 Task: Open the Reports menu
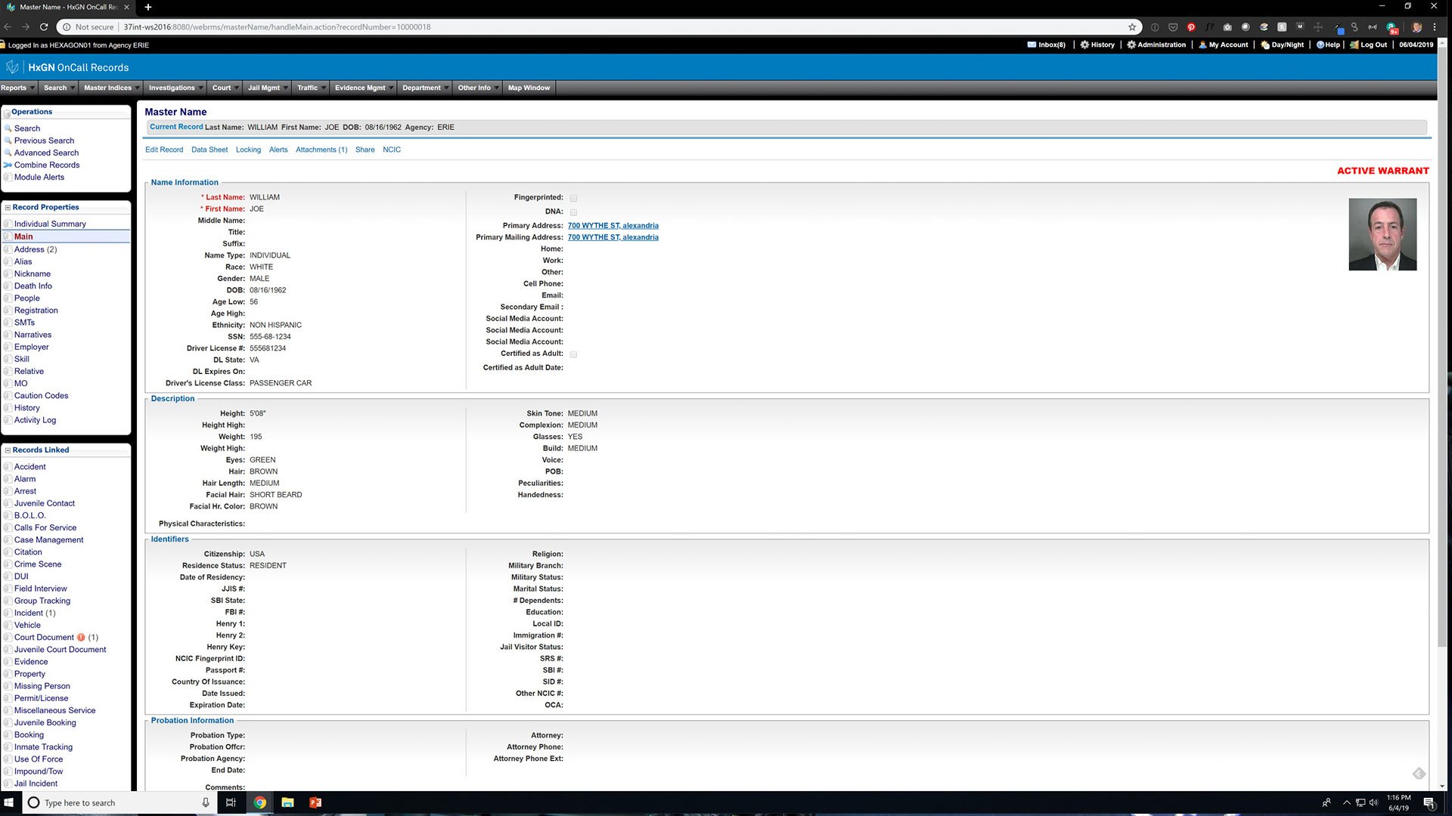pos(15,88)
